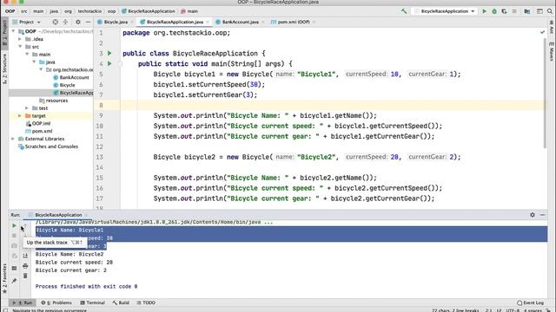Open the TODO tool window
This screenshot has width=556, height=312.
click(x=146, y=302)
